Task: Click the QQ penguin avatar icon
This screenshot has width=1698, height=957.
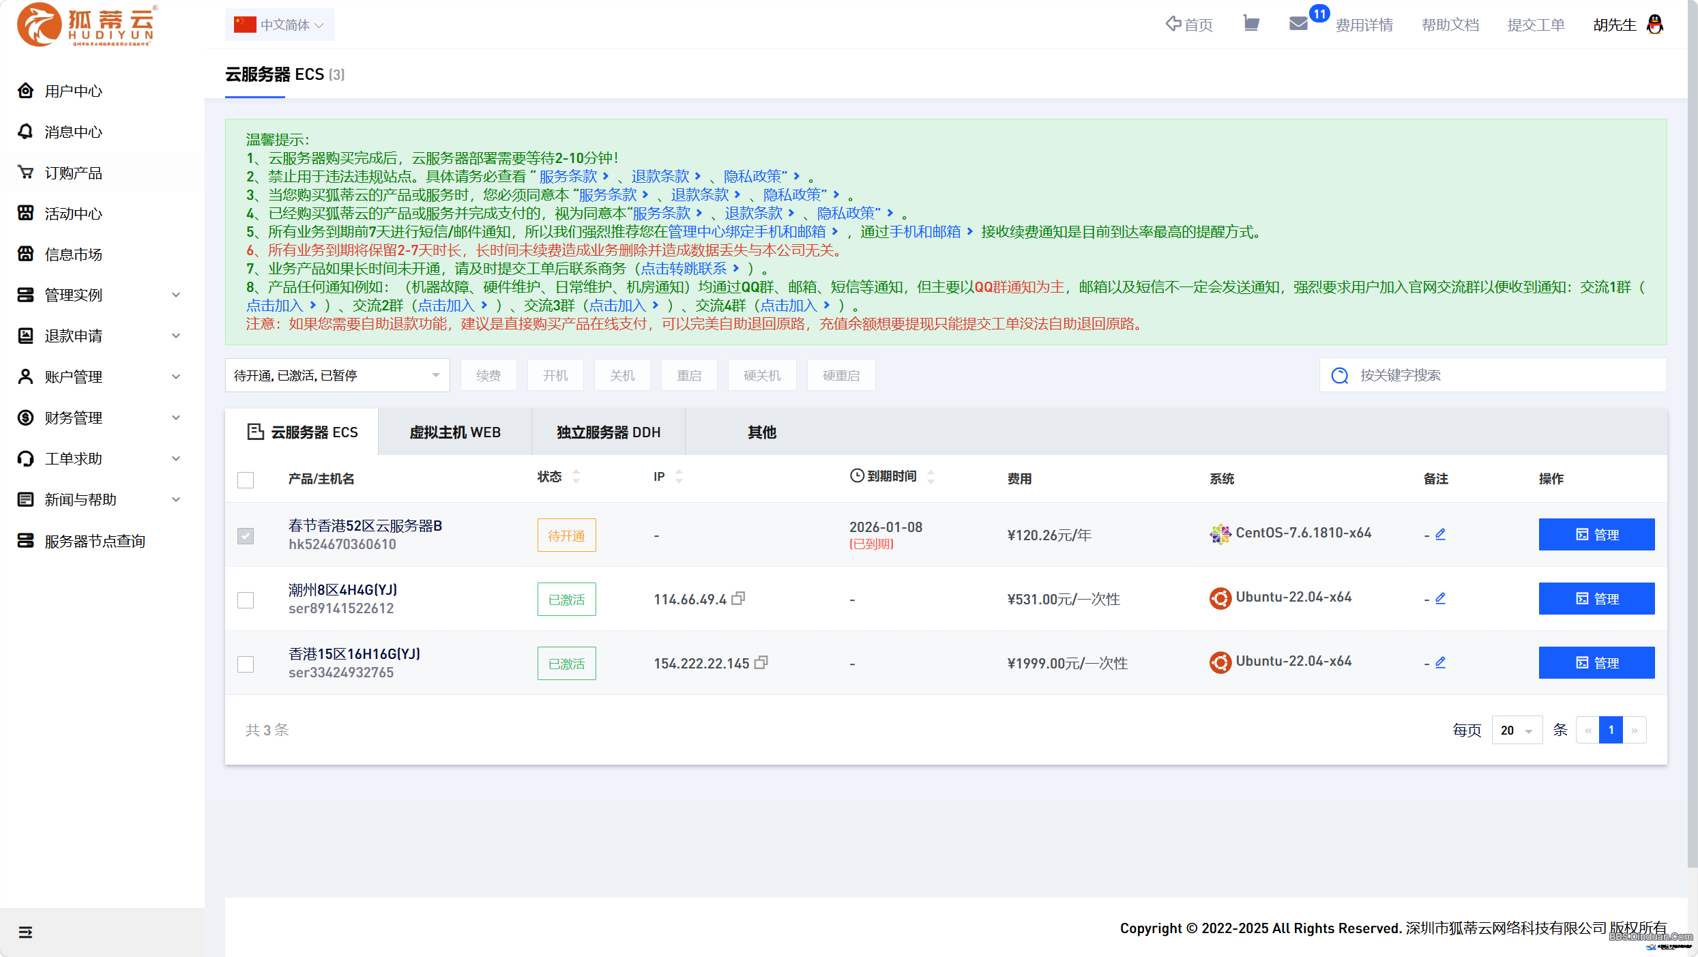Action: click(x=1655, y=25)
